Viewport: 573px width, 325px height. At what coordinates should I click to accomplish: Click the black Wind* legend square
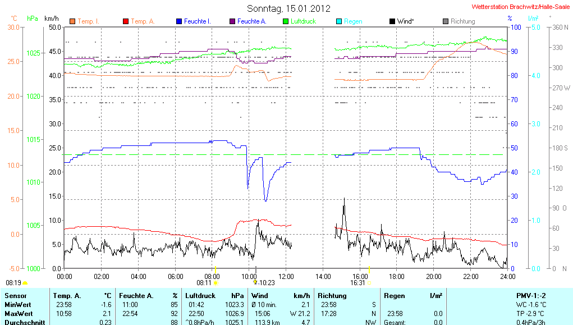(392, 21)
